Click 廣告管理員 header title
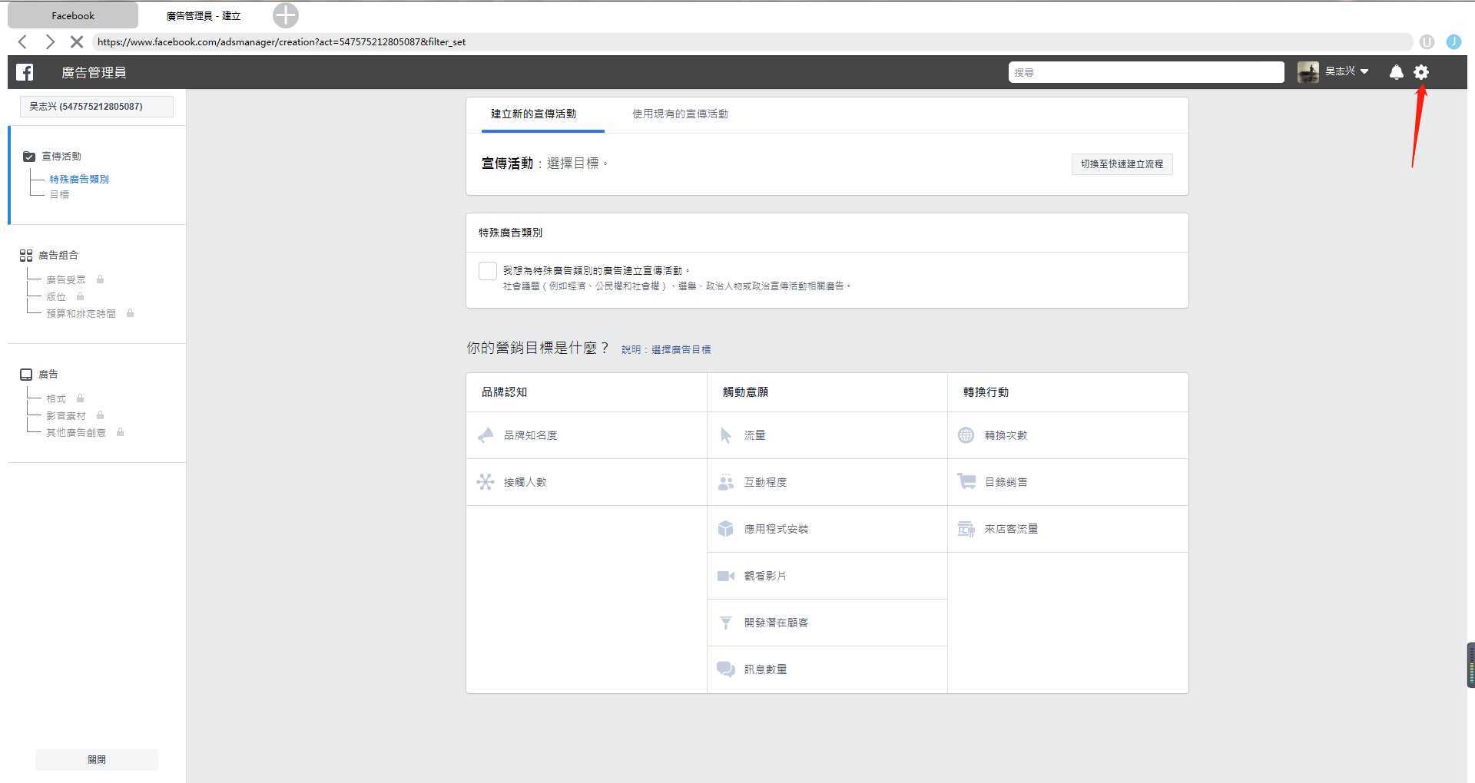The image size is (1475, 783). [94, 72]
